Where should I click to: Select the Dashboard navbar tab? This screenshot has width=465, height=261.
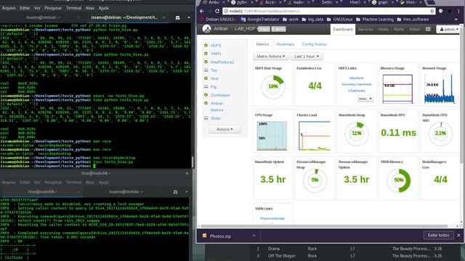tap(343, 29)
